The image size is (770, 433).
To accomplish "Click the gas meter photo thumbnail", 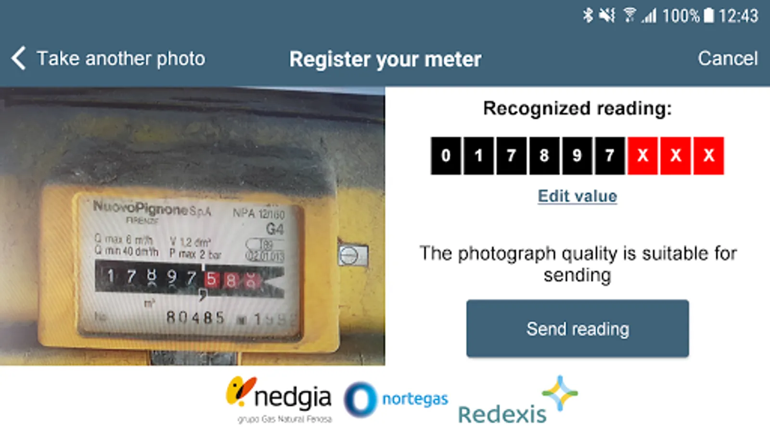I will [192, 226].
